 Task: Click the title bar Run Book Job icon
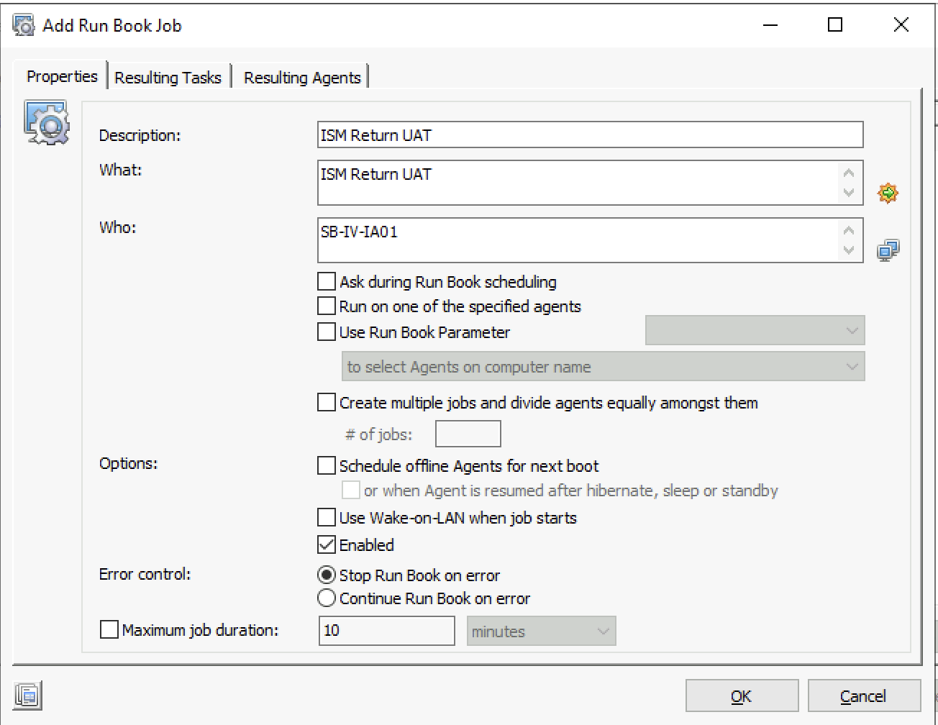tap(24, 25)
